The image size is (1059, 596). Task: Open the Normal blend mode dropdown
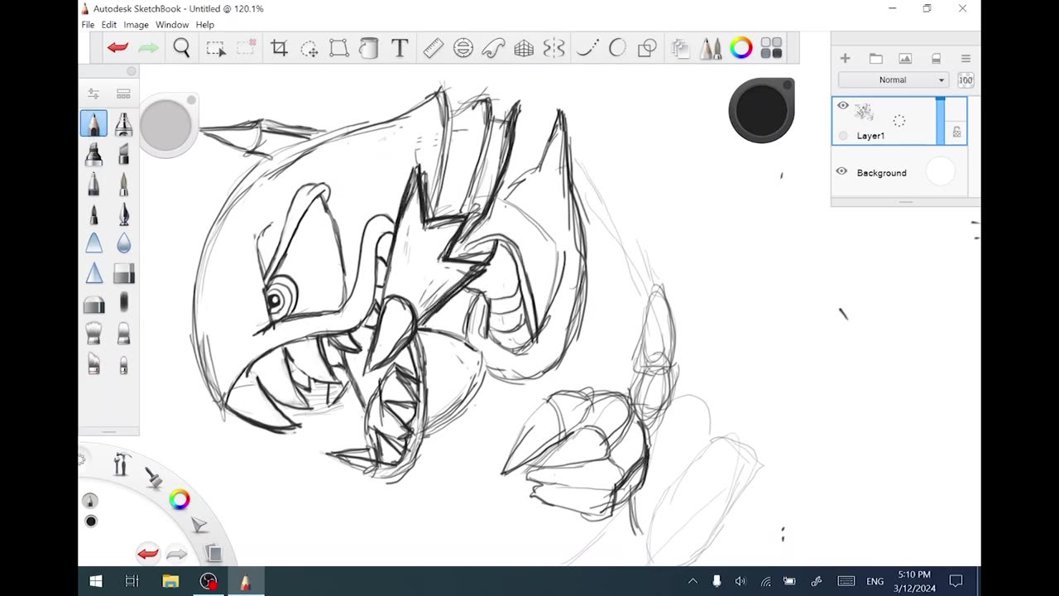894,79
